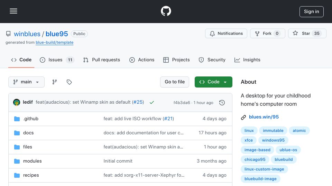Open the docs folder
The width and height of the screenshot is (332, 186).
[x=28, y=133]
